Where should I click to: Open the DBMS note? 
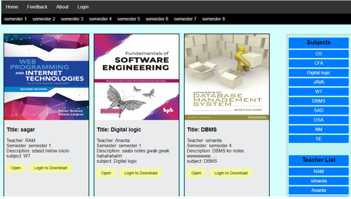[196, 173]
